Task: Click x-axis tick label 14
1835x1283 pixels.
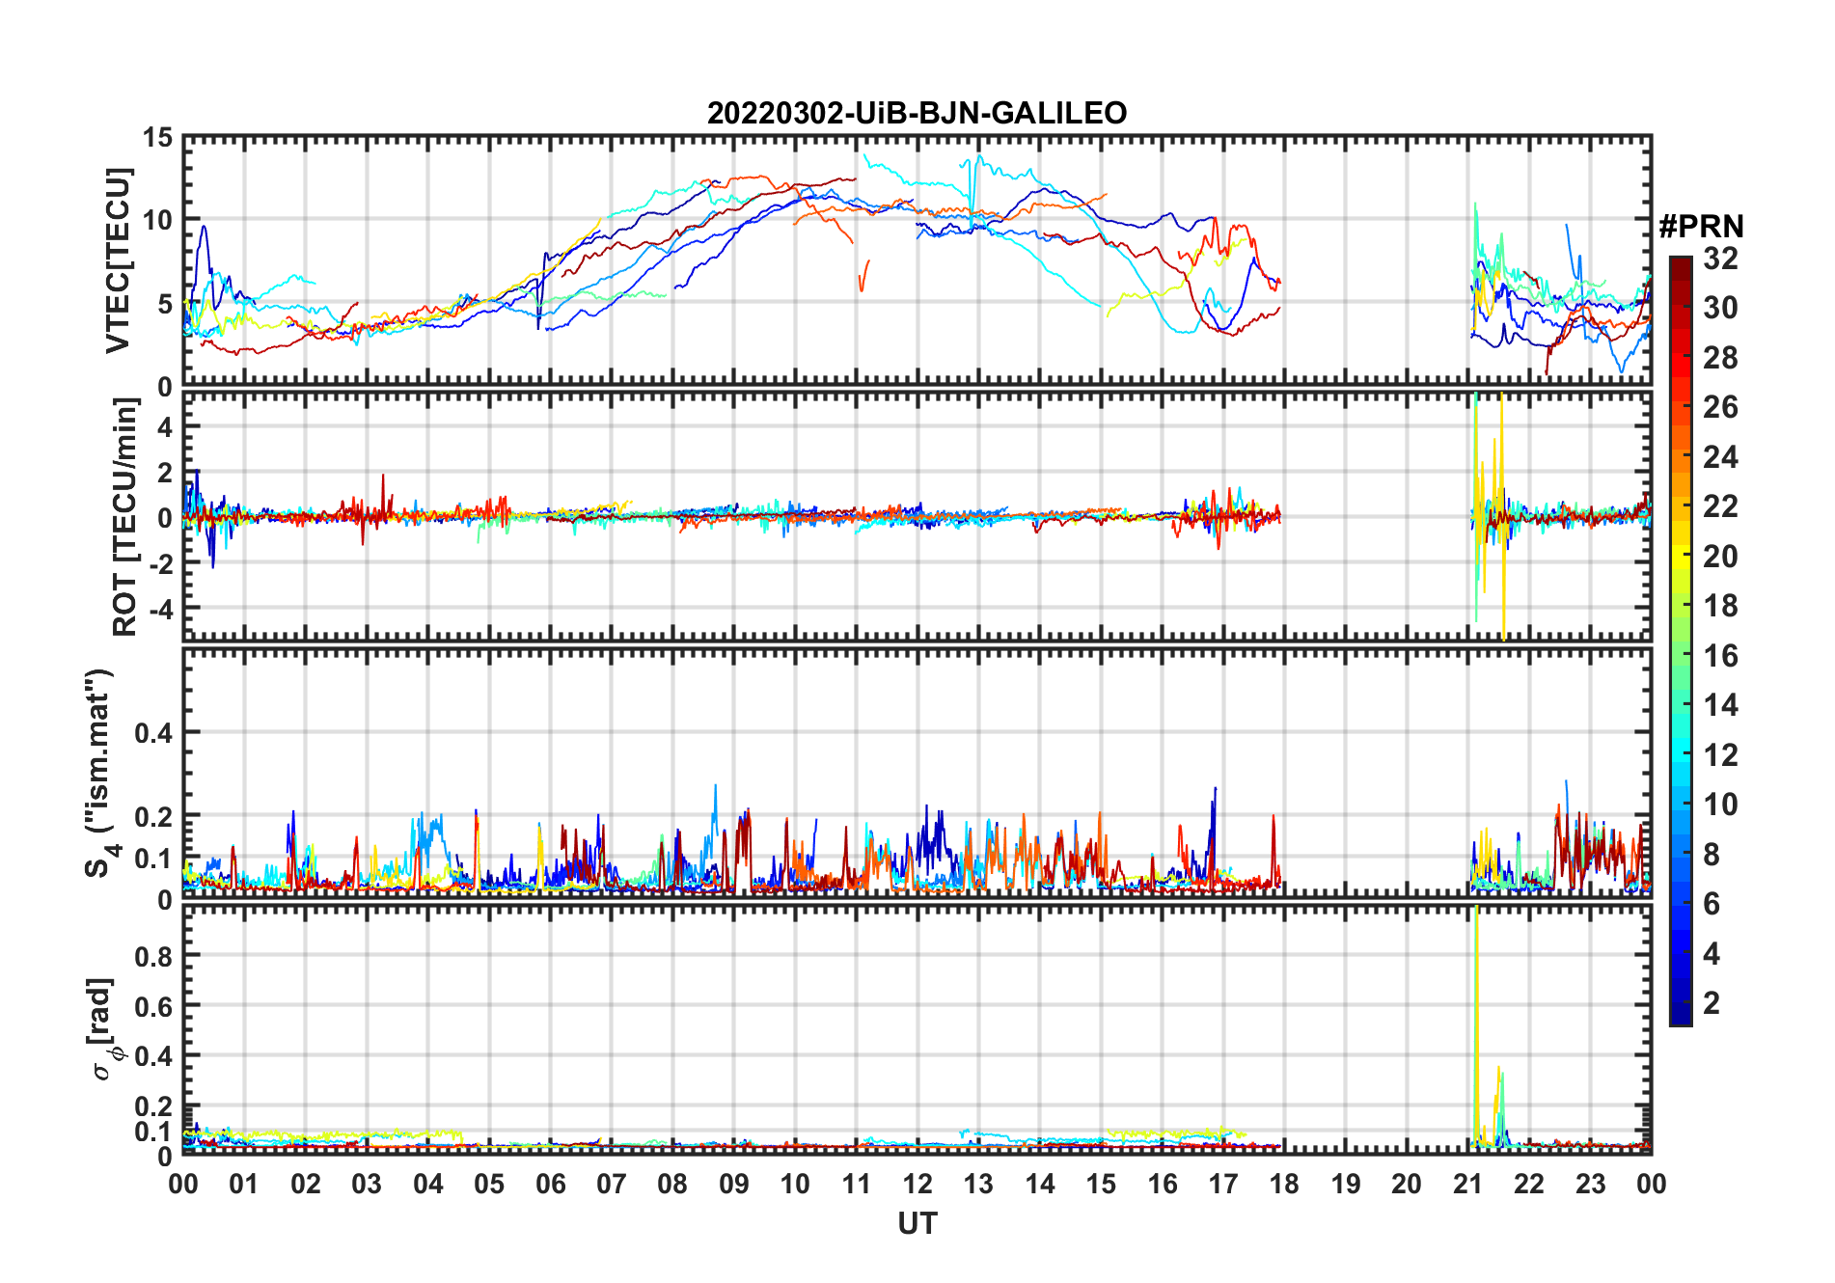Action: (x=1040, y=1184)
